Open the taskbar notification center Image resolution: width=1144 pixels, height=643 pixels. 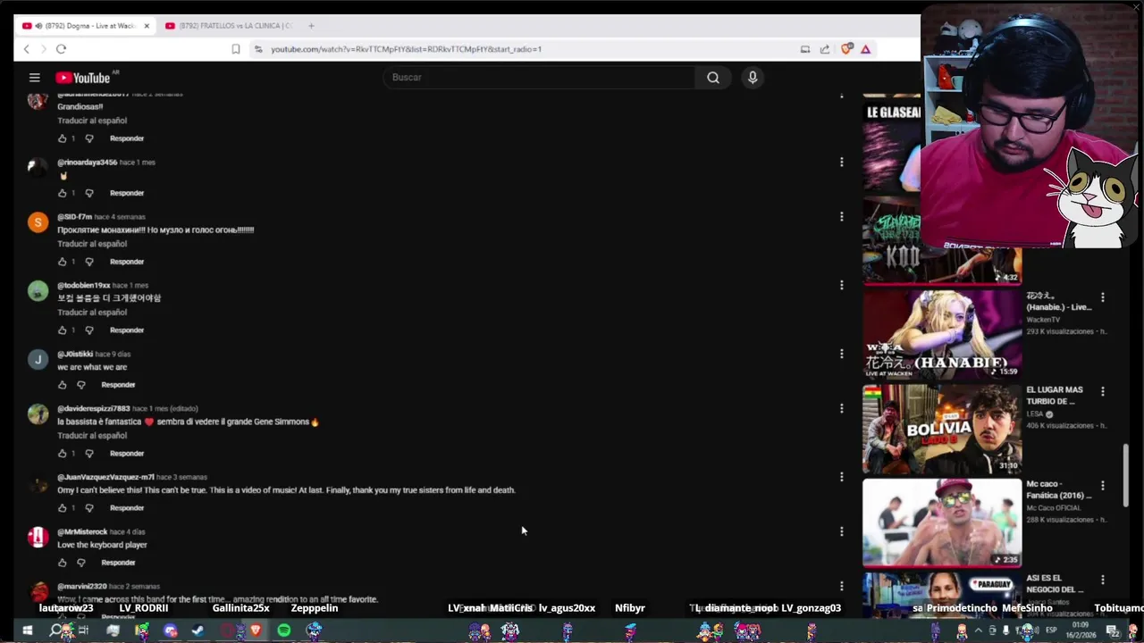1114,630
